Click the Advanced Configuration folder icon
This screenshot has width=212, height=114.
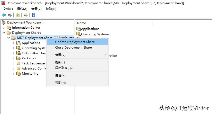(x=18, y=68)
